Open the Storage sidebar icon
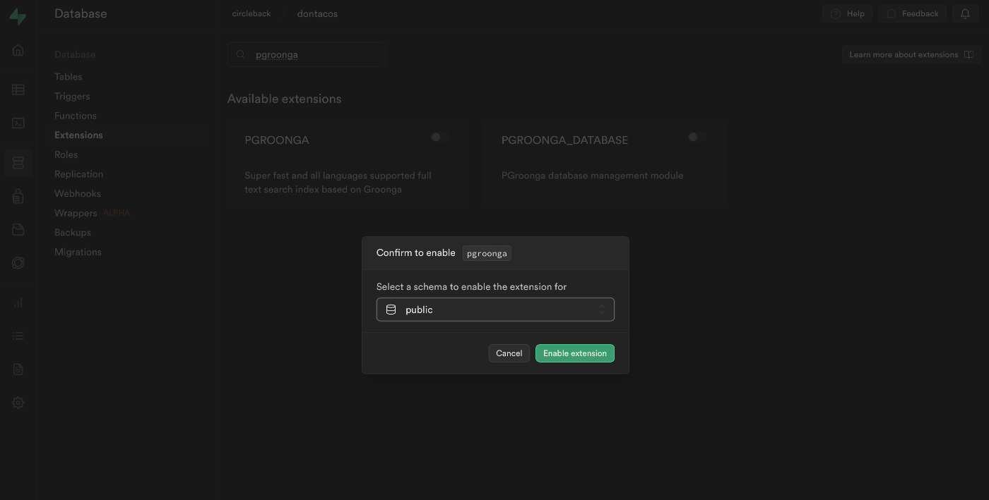 pos(18,229)
